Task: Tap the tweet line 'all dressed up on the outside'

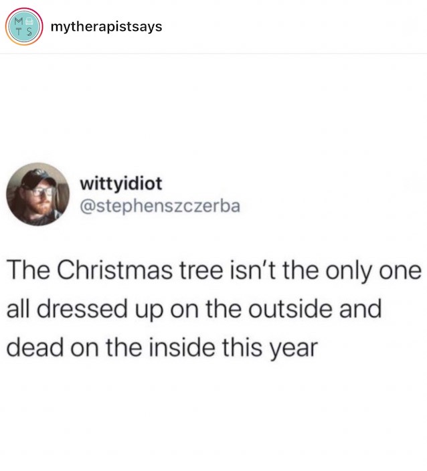Action: tap(194, 309)
